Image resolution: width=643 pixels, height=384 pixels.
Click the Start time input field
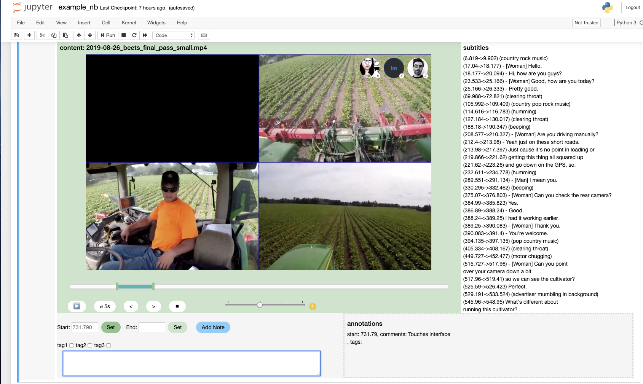pyautogui.click(x=85, y=327)
